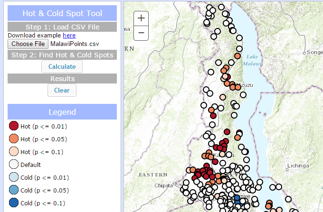Click the pale blue Cold p<=0.01 swatch
323x212 pixels.
pyautogui.click(x=14, y=177)
